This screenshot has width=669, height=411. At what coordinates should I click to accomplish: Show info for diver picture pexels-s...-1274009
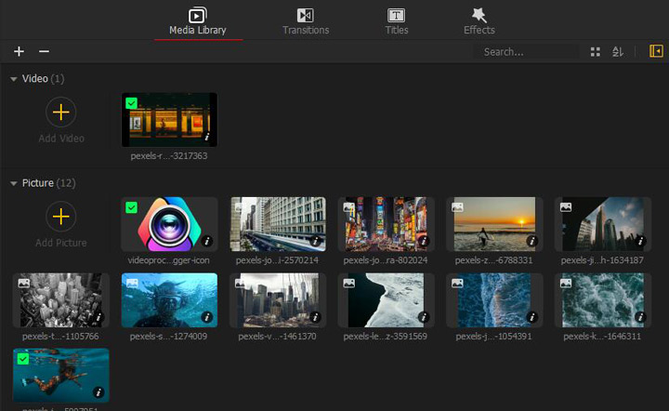tap(207, 317)
